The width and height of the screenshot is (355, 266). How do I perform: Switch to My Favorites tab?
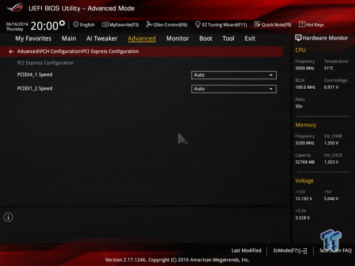coord(33,38)
